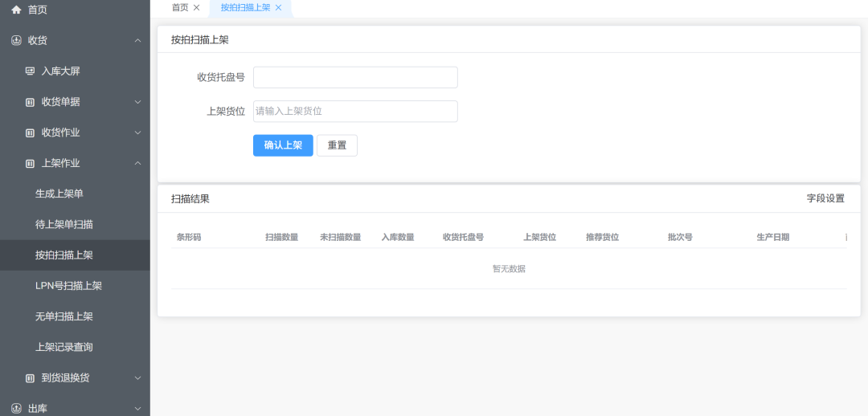Switch to the 首页 tab

[180, 7]
